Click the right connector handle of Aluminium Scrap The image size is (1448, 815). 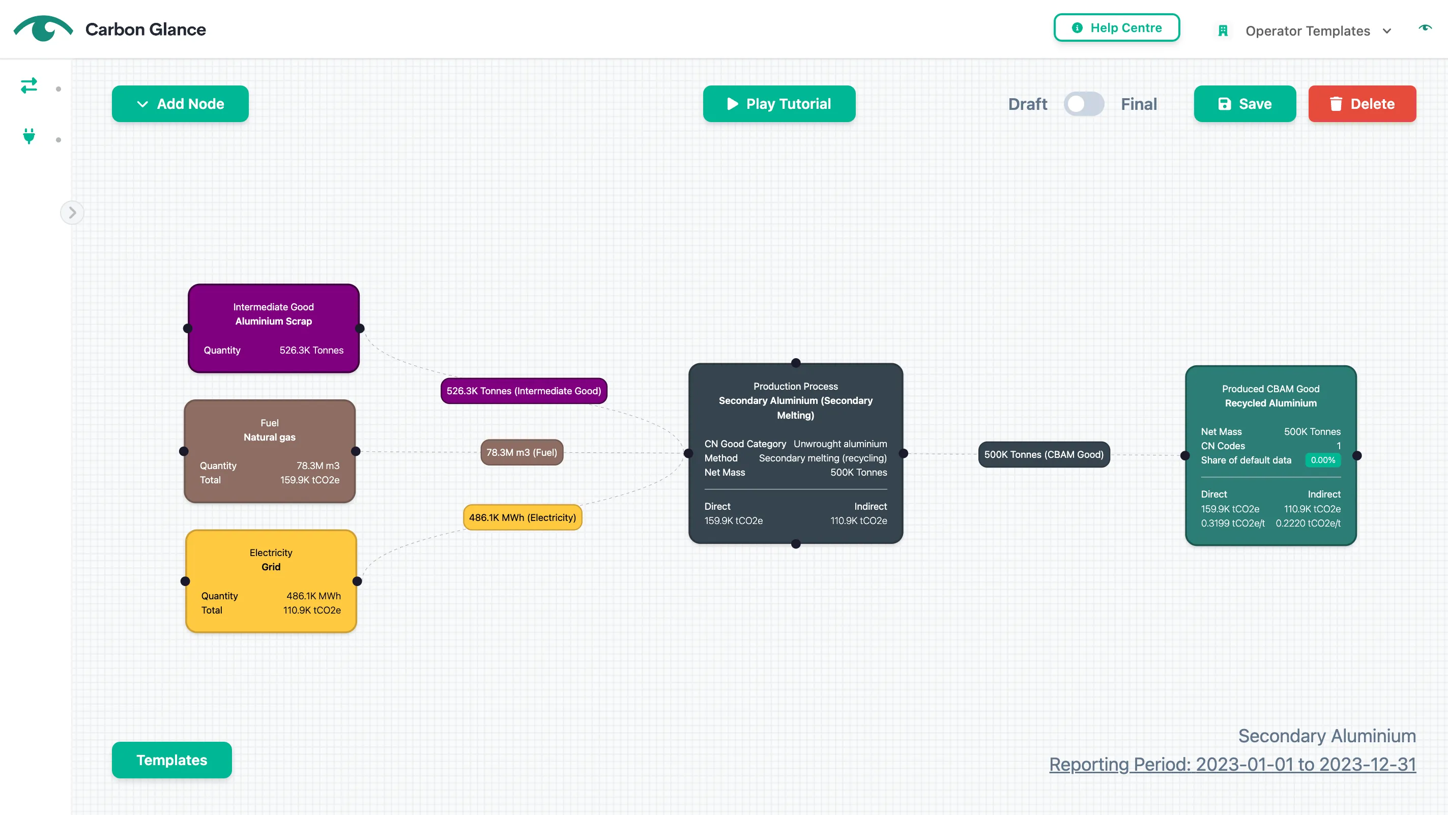[360, 328]
